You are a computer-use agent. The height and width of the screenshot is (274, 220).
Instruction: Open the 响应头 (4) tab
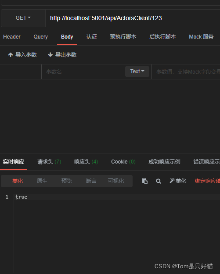(x=86, y=162)
